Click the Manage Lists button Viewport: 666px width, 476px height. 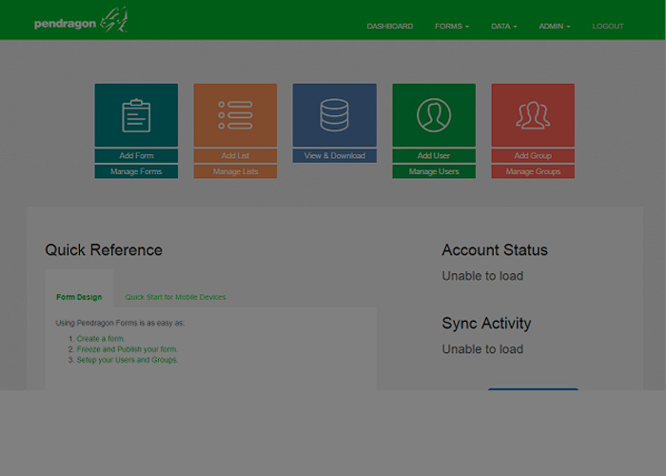(x=235, y=171)
